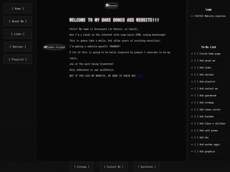Click the To-Do List sidebar heading

[208, 47]
